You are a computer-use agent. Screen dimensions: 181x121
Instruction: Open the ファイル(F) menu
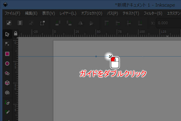point(12,13)
